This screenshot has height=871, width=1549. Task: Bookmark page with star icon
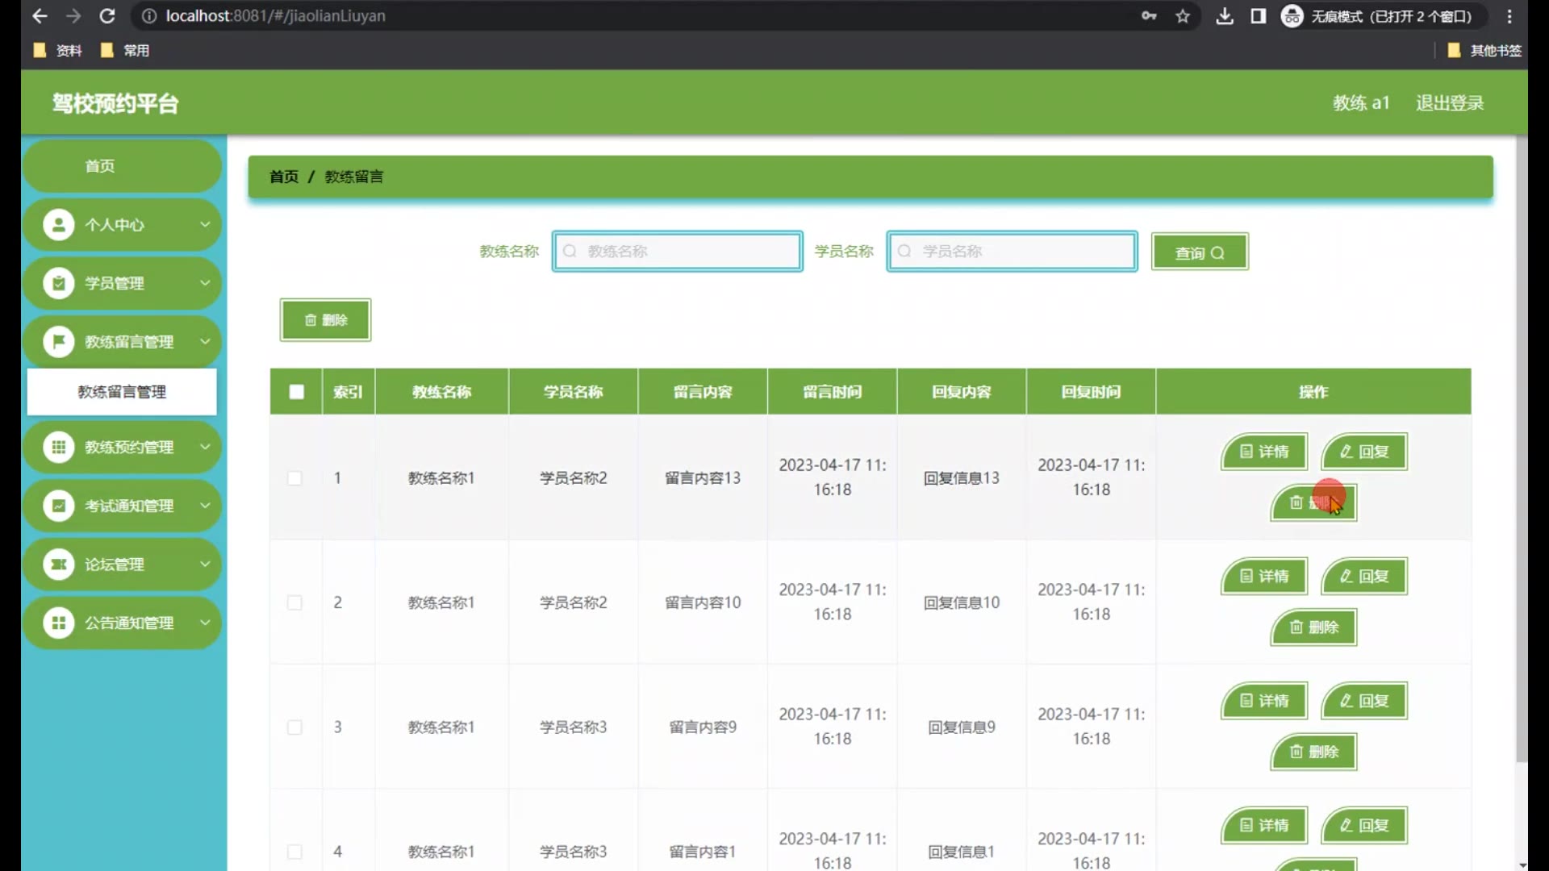(1183, 16)
